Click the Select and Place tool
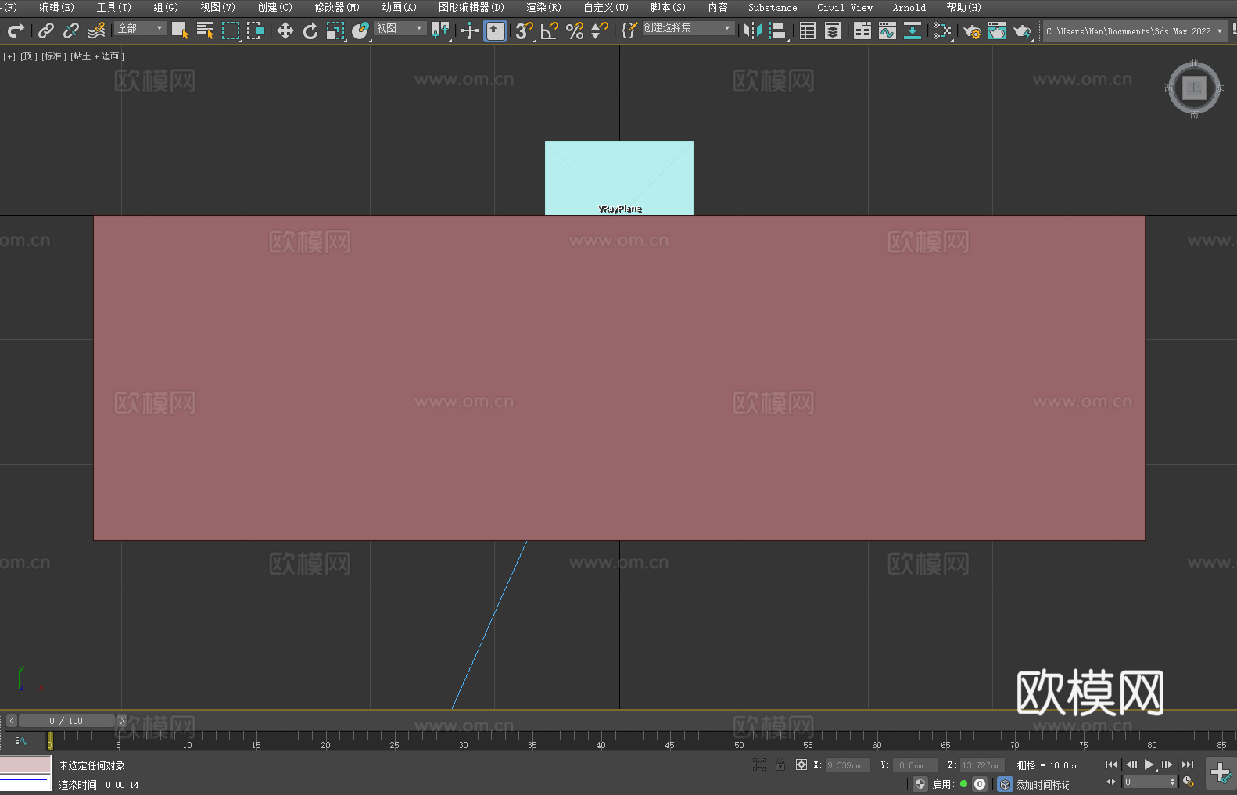The width and height of the screenshot is (1237, 795). coord(360,30)
